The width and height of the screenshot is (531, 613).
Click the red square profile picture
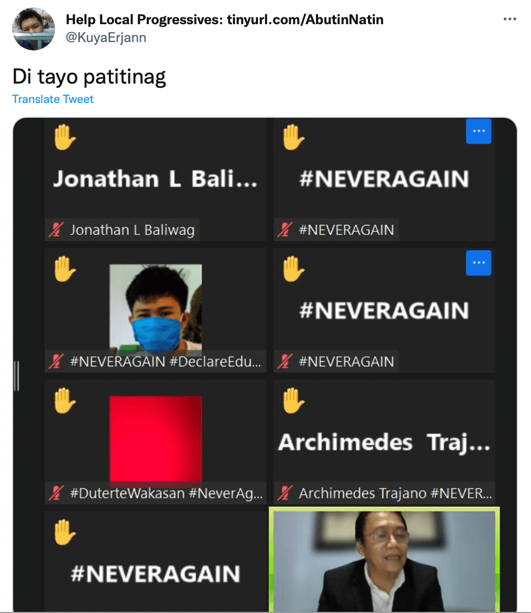(x=156, y=438)
